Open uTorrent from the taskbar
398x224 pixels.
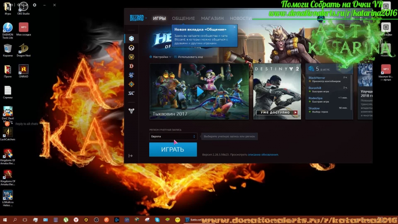(66, 220)
